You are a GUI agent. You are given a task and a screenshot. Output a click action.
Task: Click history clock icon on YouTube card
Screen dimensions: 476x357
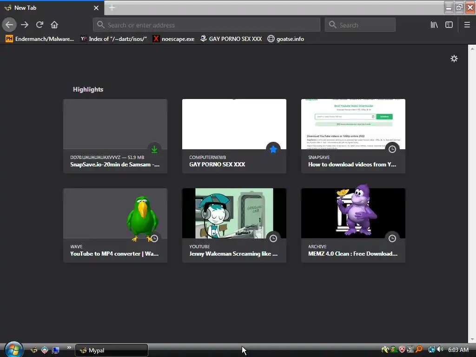(273, 238)
